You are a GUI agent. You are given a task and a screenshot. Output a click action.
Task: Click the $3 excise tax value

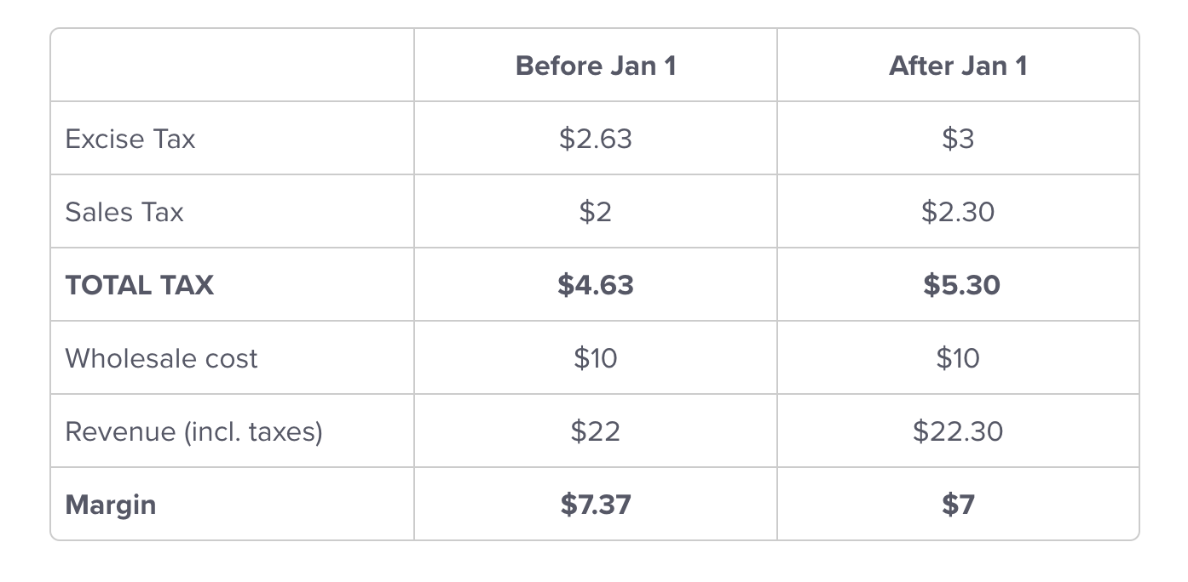pyautogui.click(x=958, y=139)
